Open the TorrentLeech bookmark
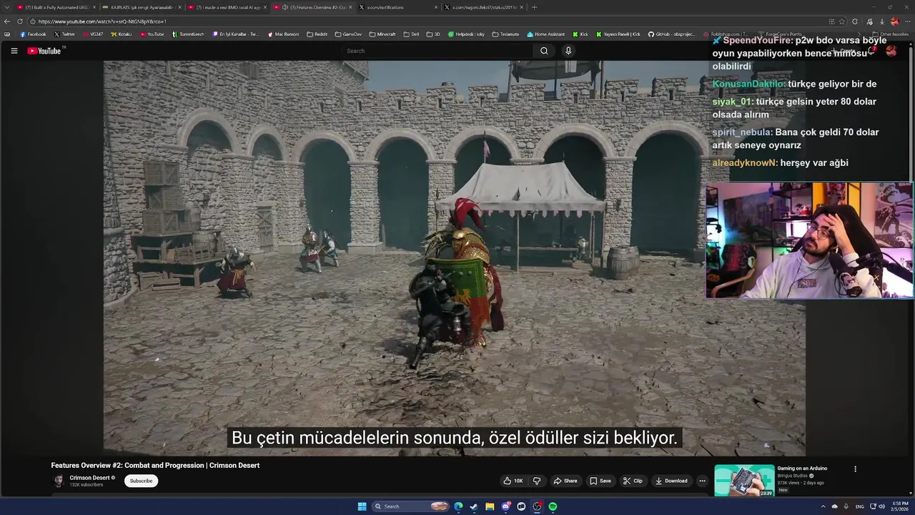This screenshot has height=515, width=915. (188, 34)
